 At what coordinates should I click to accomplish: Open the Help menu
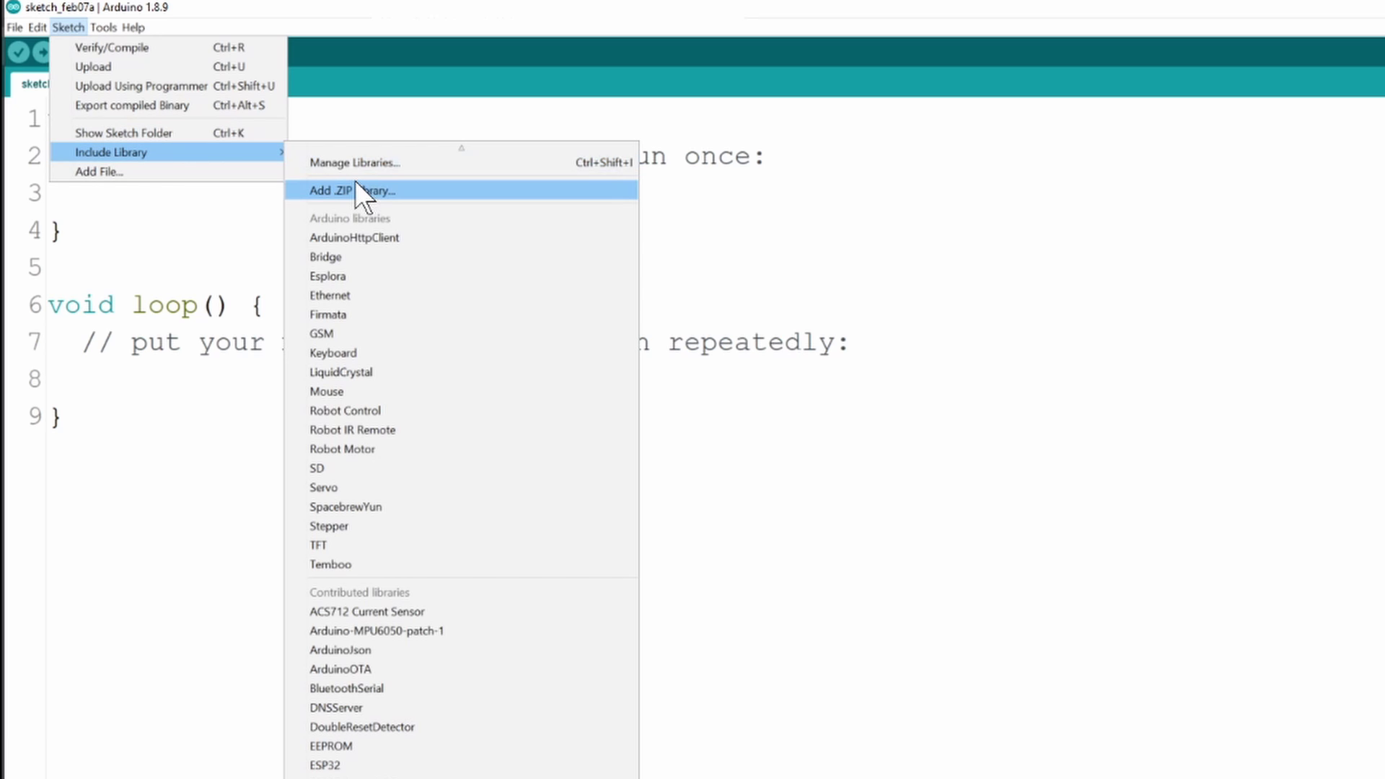pos(133,27)
